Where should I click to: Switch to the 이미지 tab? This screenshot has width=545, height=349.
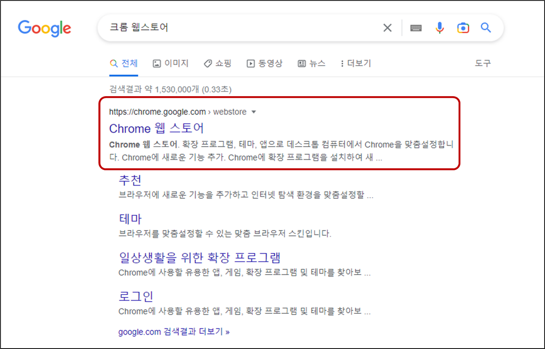(171, 63)
